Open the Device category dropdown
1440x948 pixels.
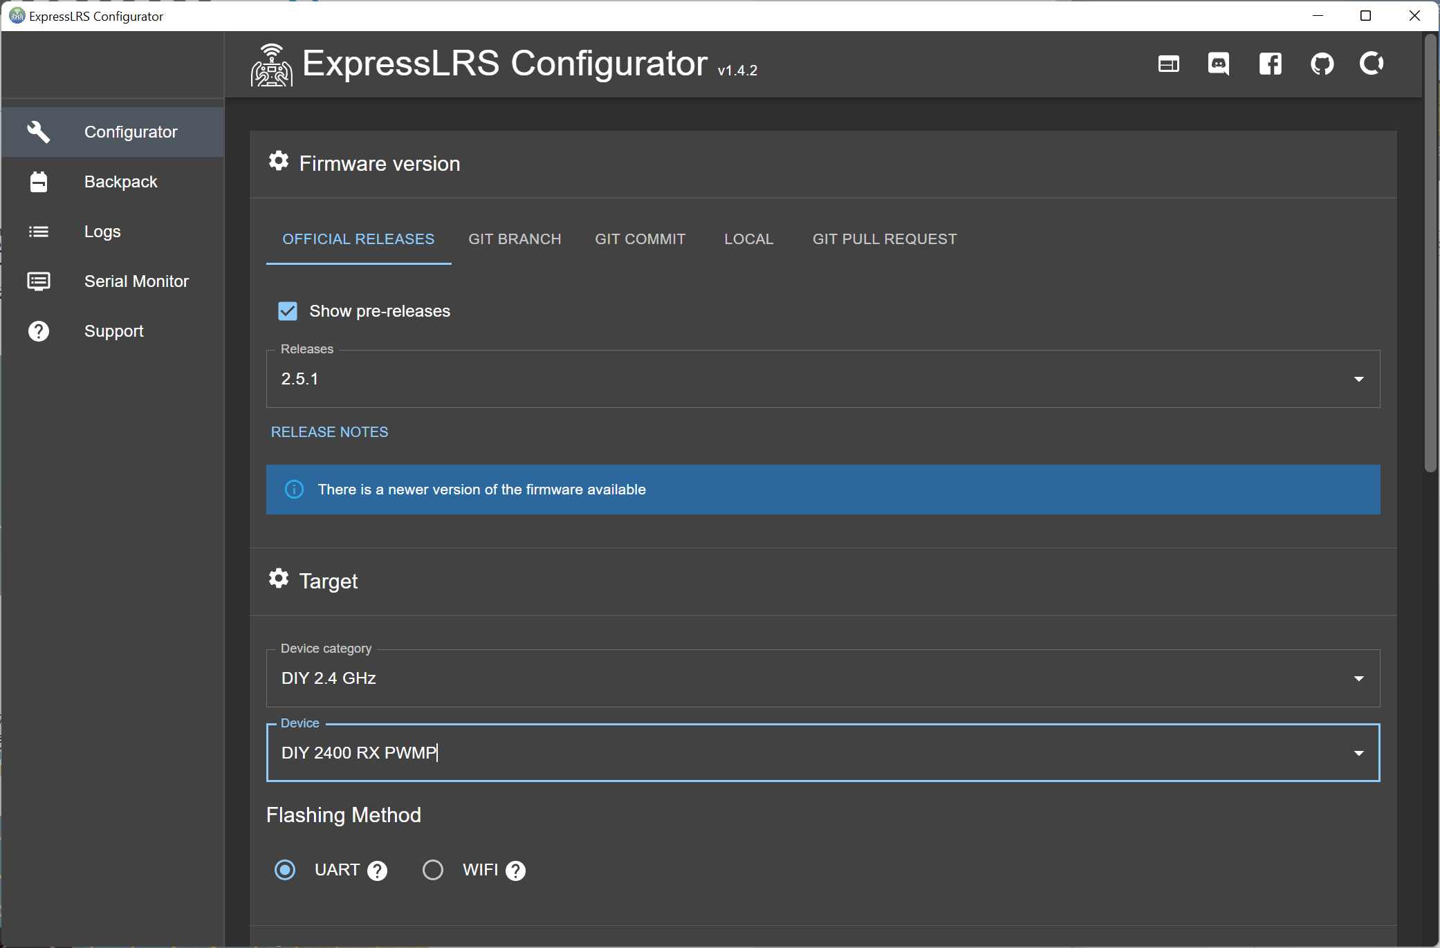(1358, 678)
